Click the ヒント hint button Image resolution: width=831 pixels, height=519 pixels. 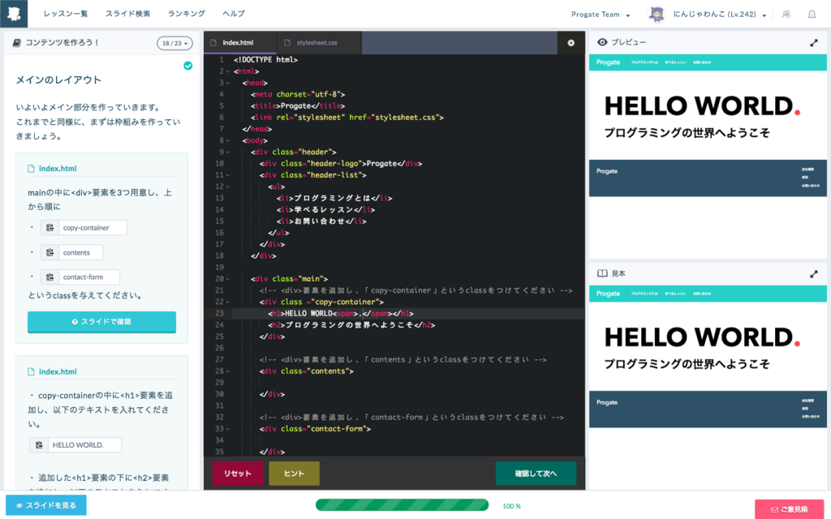point(294,474)
